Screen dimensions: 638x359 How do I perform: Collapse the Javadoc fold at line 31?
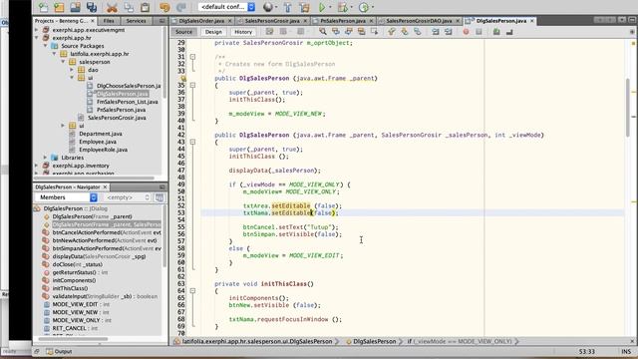(x=192, y=57)
